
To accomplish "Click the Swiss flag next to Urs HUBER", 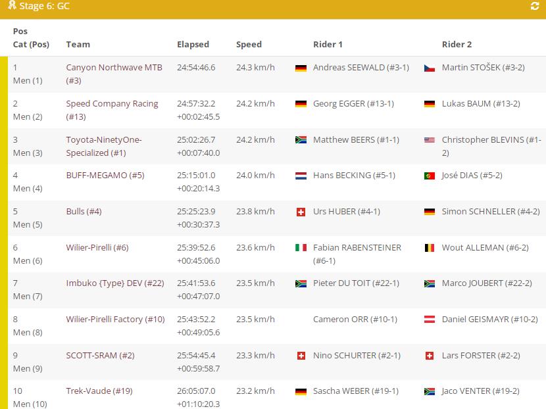I will pos(301,212).
